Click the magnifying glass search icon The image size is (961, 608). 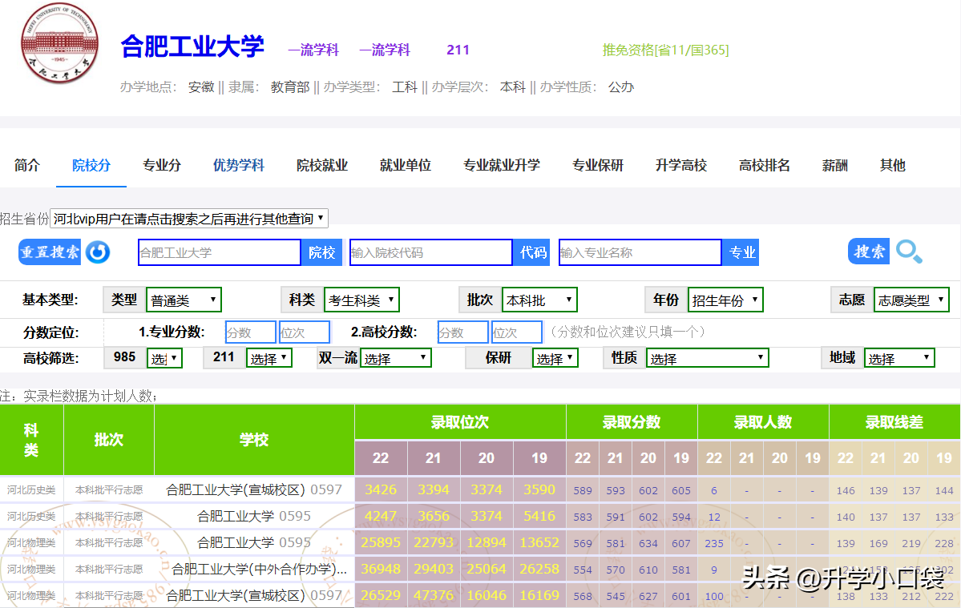[x=909, y=251]
